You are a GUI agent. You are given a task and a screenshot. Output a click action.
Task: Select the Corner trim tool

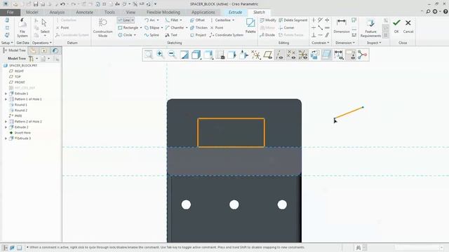click(286, 28)
